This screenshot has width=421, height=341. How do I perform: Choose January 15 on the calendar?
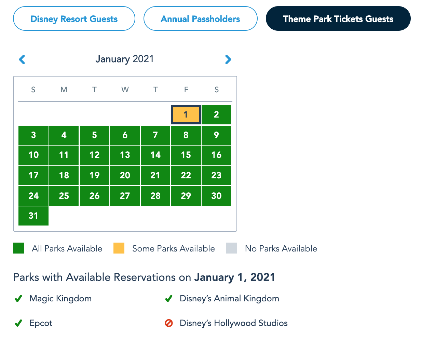[186, 155]
